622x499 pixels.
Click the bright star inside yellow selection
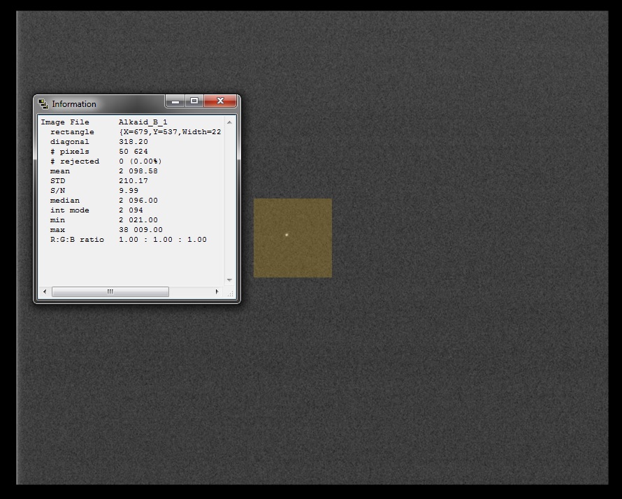[x=287, y=235]
